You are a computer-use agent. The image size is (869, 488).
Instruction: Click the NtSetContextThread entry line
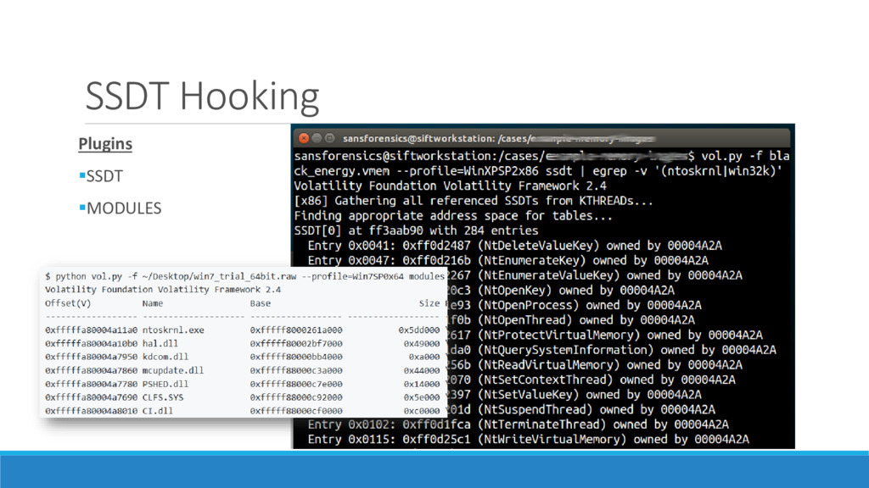(x=591, y=380)
